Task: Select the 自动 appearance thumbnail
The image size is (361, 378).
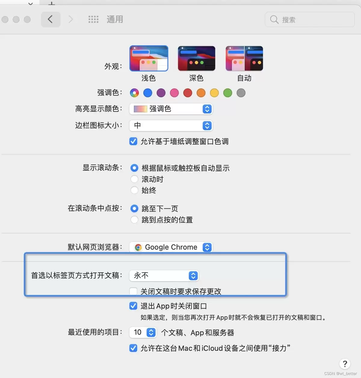Action: click(x=244, y=58)
